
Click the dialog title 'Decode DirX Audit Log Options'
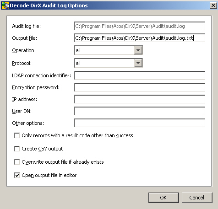tap(49, 5)
